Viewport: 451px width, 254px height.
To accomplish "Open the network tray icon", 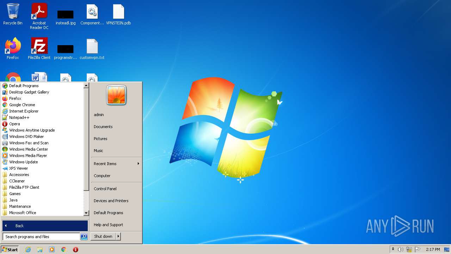I will click(409, 249).
